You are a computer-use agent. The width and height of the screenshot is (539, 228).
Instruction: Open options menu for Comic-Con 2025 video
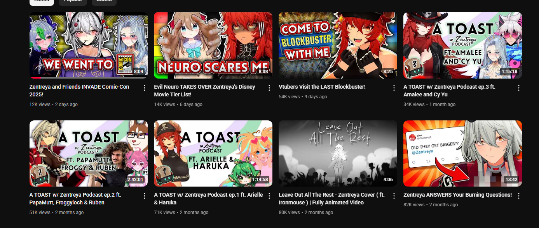pos(145,88)
